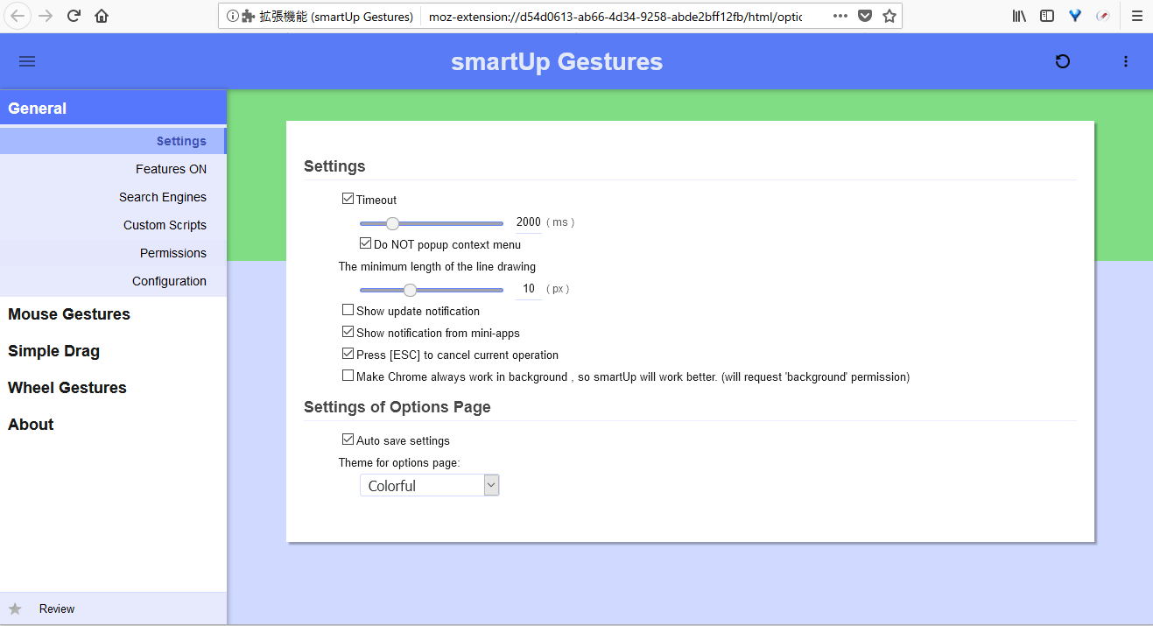The height and width of the screenshot is (626, 1153).
Task: Click the blue Y extension icon
Action: pos(1075,16)
